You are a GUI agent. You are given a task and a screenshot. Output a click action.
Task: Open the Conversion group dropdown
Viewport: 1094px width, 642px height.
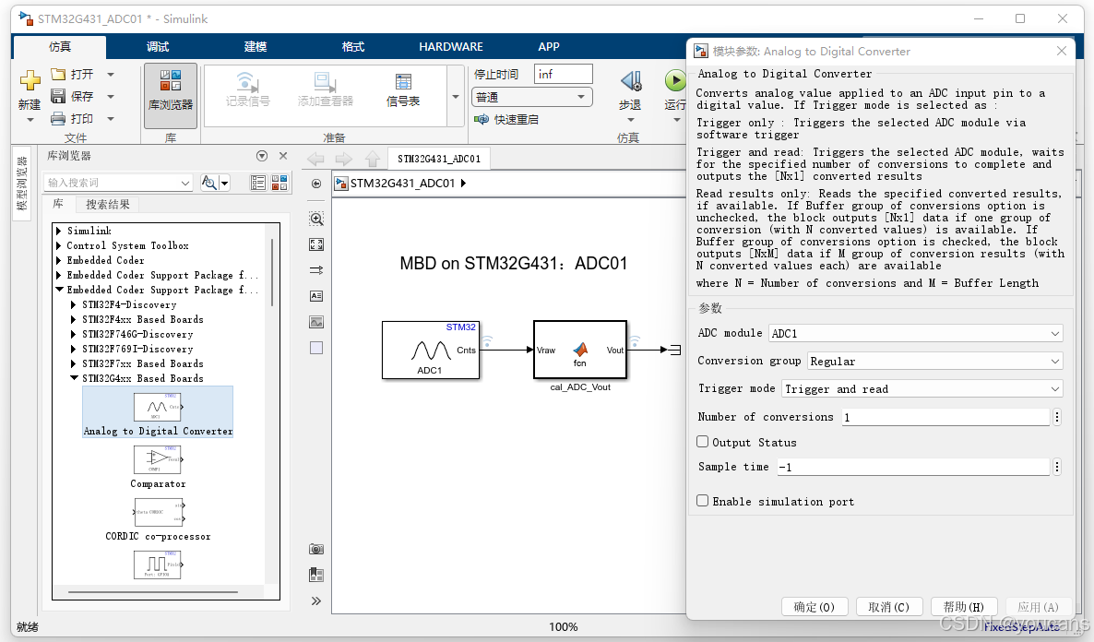[935, 361]
